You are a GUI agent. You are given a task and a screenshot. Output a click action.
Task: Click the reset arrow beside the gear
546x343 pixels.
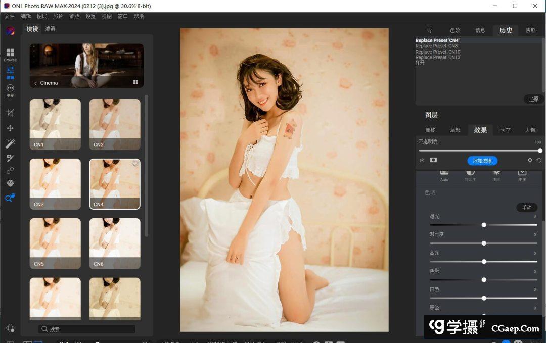coord(539,160)
